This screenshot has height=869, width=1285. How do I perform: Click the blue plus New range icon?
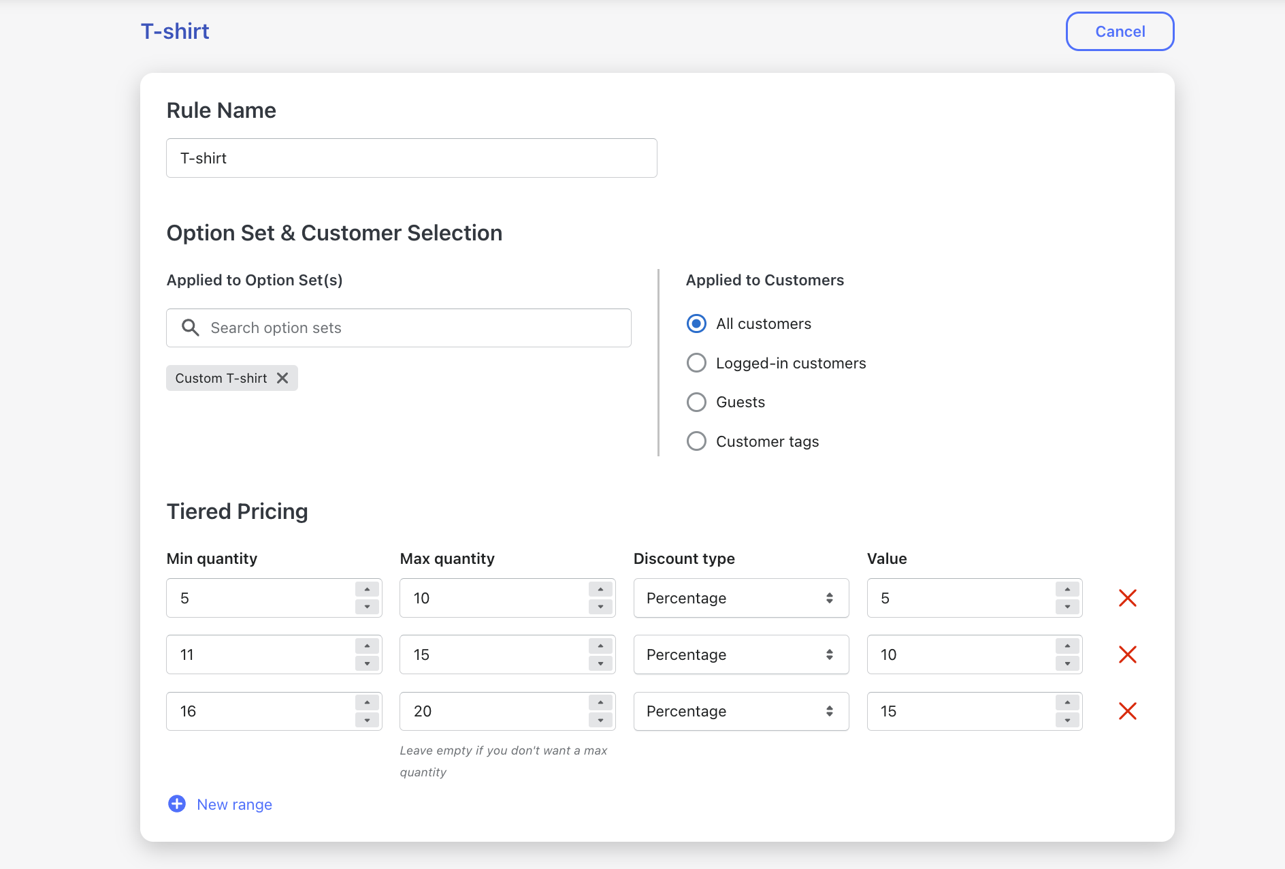[x=177, y=804]
